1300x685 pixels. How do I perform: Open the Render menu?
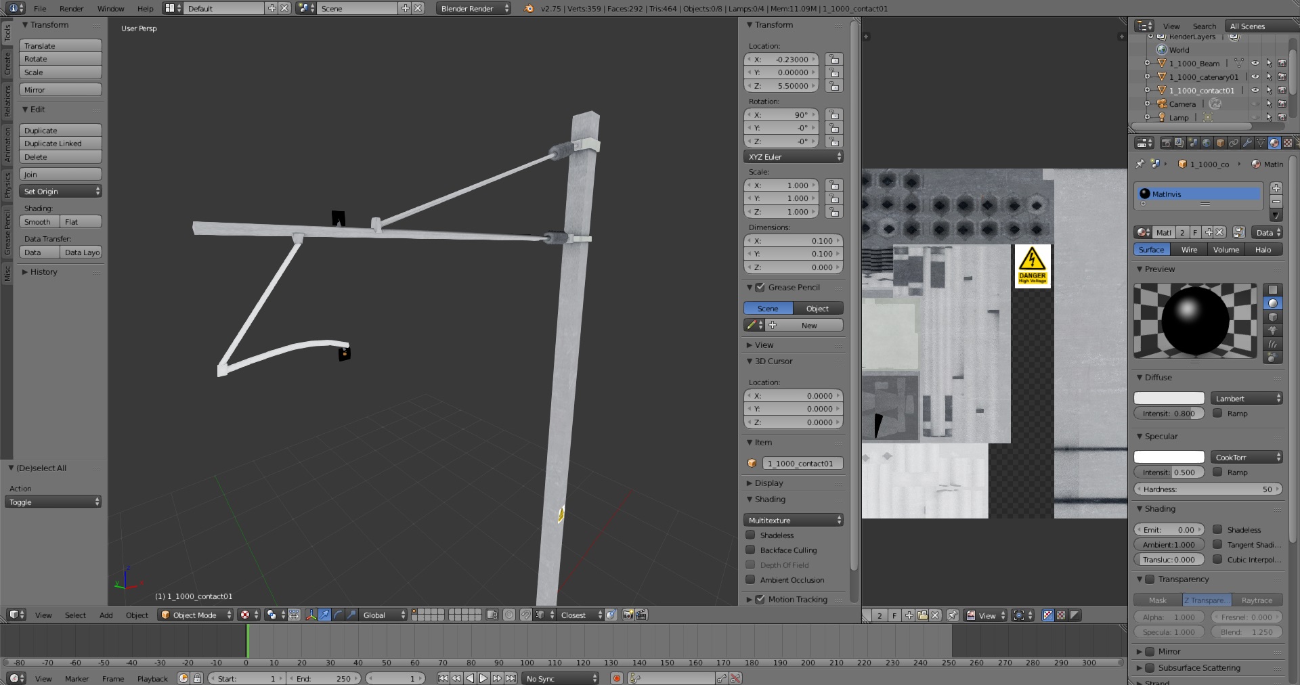click(x=71, y=9)
